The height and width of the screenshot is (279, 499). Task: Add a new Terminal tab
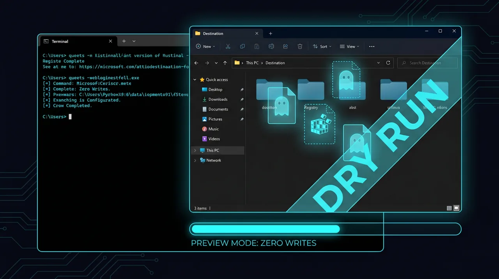124,41
